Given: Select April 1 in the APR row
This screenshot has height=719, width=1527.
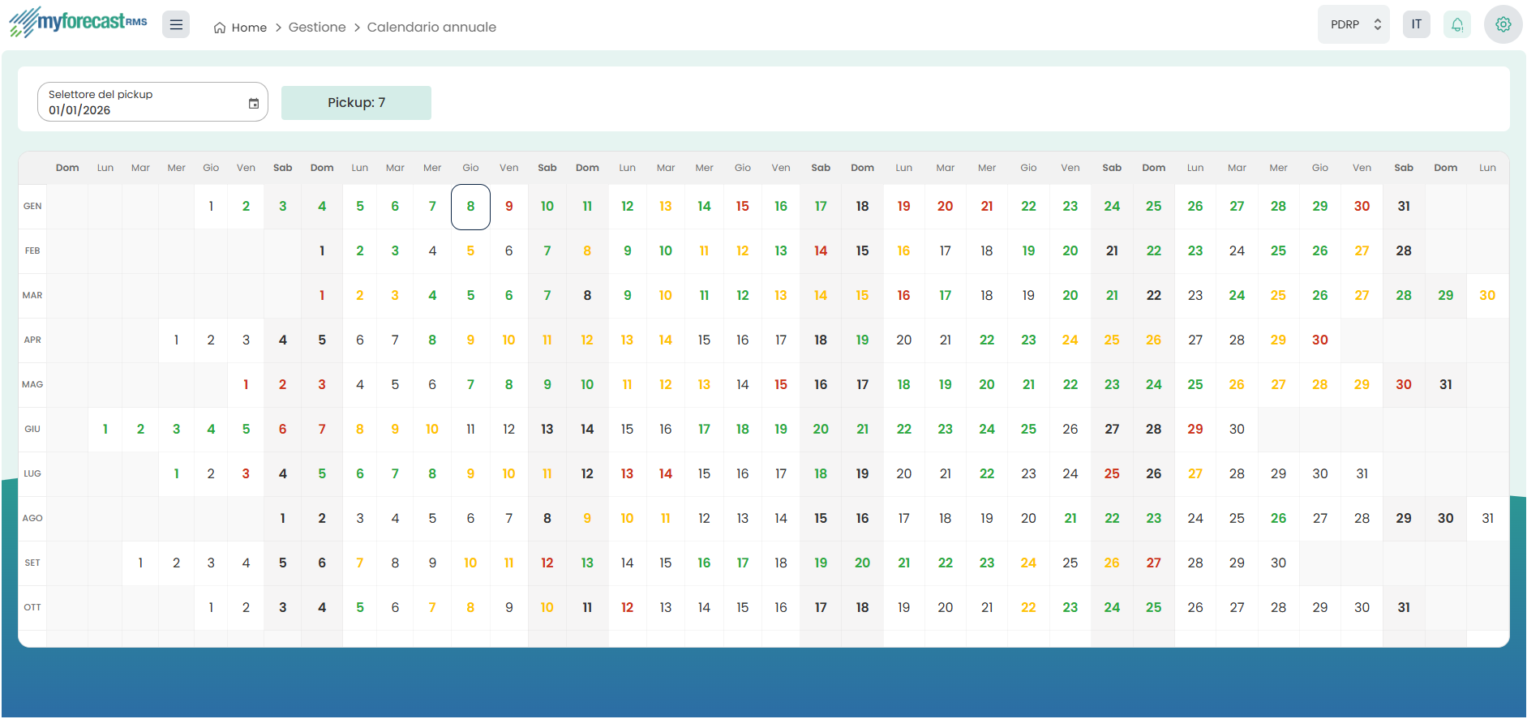Looking at the screenshot, I should click(x=176, y=340).
